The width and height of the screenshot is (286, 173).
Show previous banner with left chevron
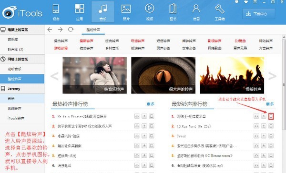pos(54,76)
